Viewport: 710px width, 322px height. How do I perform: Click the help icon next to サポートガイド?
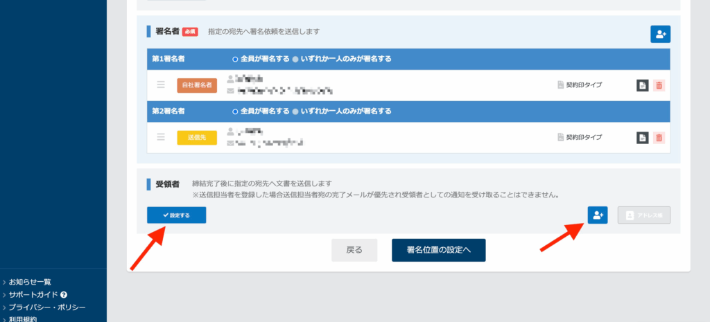pyautogui.click(x=64, y=295)
